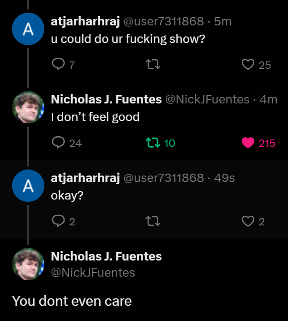Click atjarharhraj avatar beside "okay?" tweet
288x321 pixels.
[x=28, y=186]
